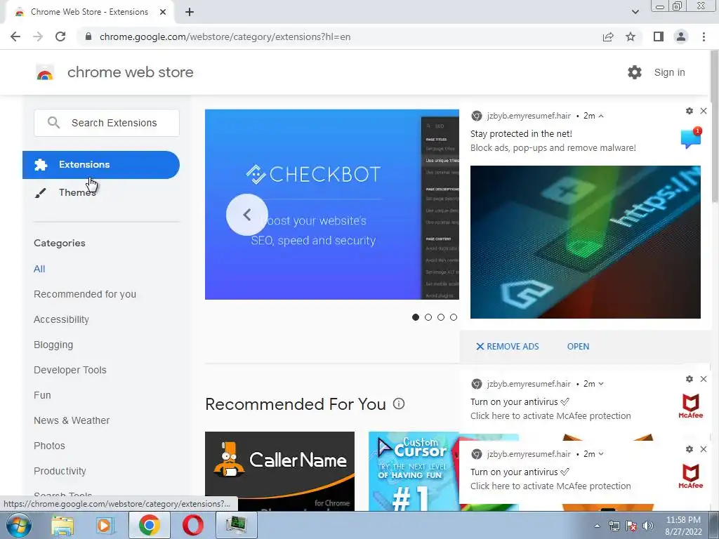This screenshot has width=719, height=539.
Task: Open Opera browser from the taskbar
Action: point(193,525)
